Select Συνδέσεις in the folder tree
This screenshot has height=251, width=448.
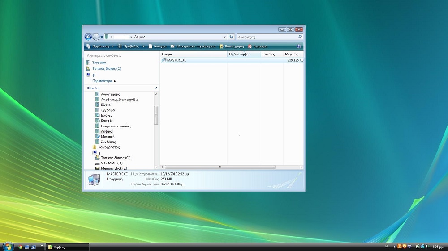pos(108,142)
